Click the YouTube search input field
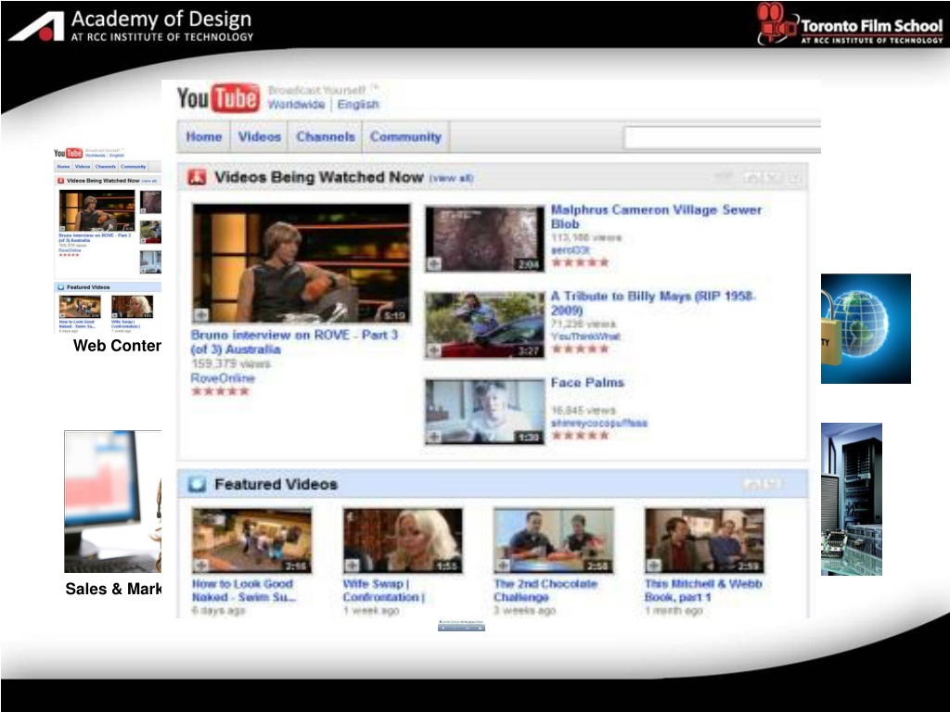Viewport: 950px width, 712px height. coord(723,137)
